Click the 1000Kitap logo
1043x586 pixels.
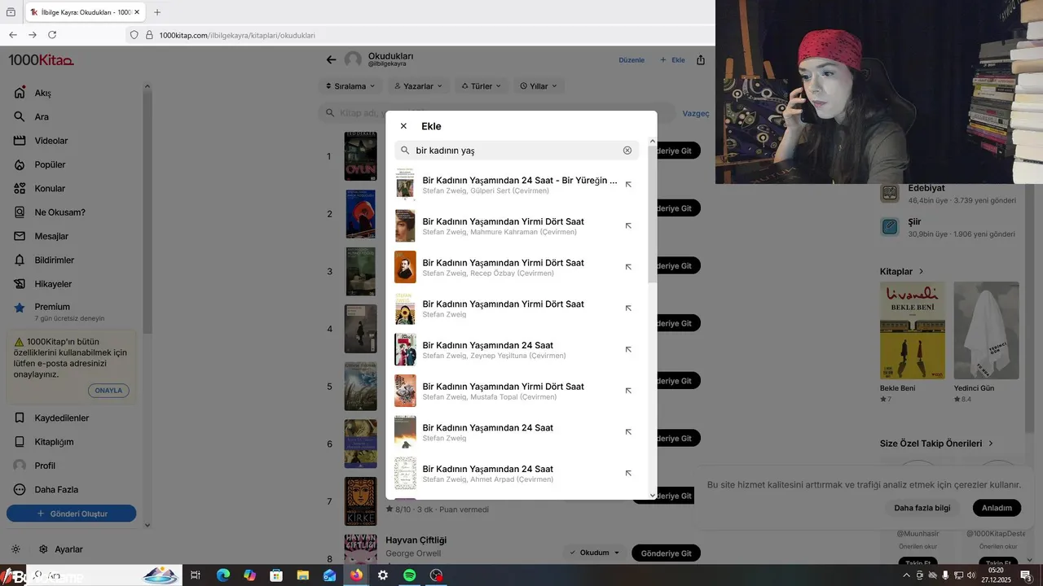(41, 60)
